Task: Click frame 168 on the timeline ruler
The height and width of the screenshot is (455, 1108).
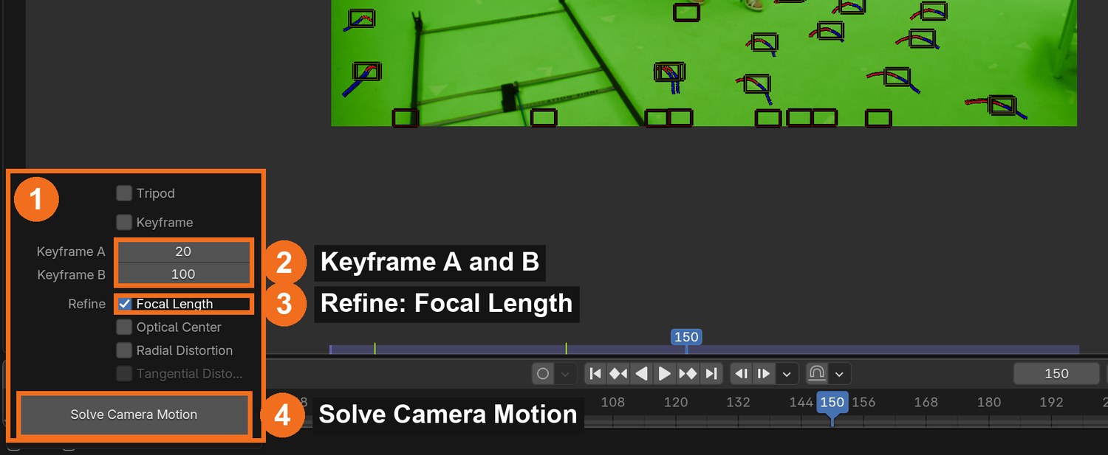Action: [x=926, y=402]
